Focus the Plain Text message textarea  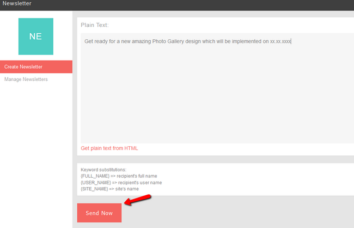click(x=217, y=88)
